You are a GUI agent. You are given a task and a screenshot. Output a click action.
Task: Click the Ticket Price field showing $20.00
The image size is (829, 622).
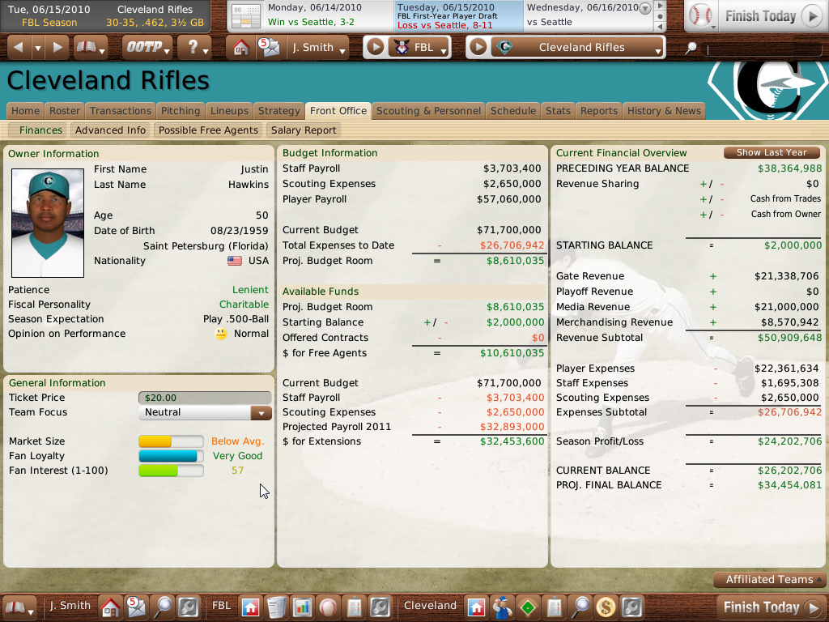point(205,398)
